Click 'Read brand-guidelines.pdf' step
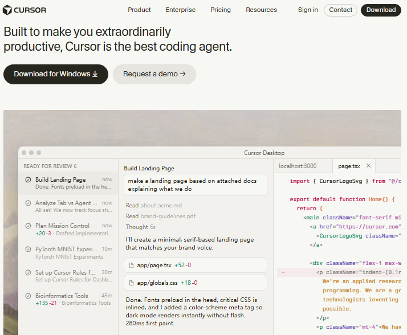The image size is (407, 335). [160, 216]
